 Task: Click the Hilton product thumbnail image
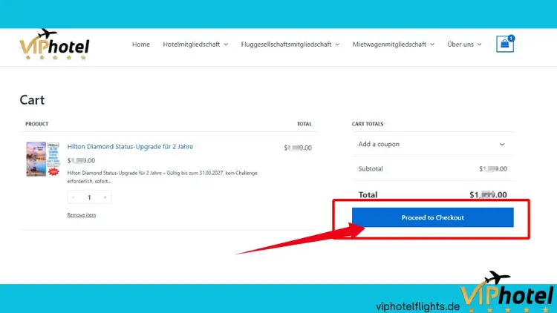42,159
